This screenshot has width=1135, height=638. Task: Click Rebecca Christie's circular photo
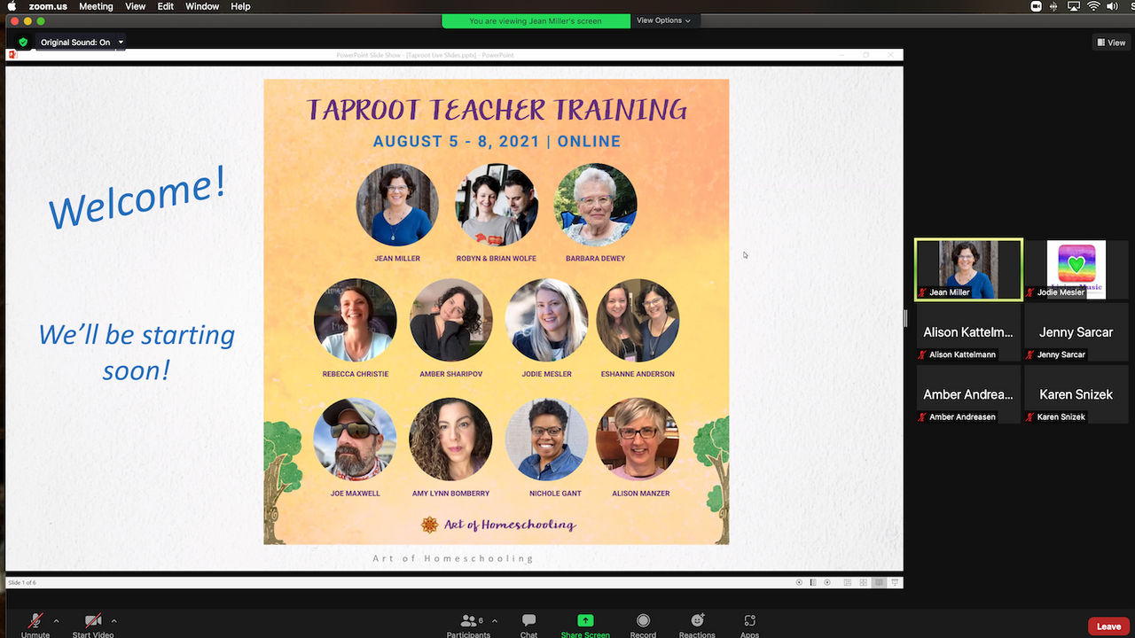(356, 320)
